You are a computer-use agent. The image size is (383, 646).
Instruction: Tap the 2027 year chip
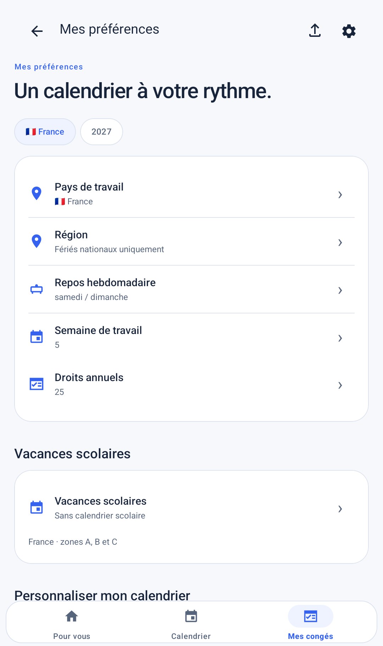(101, 132)
